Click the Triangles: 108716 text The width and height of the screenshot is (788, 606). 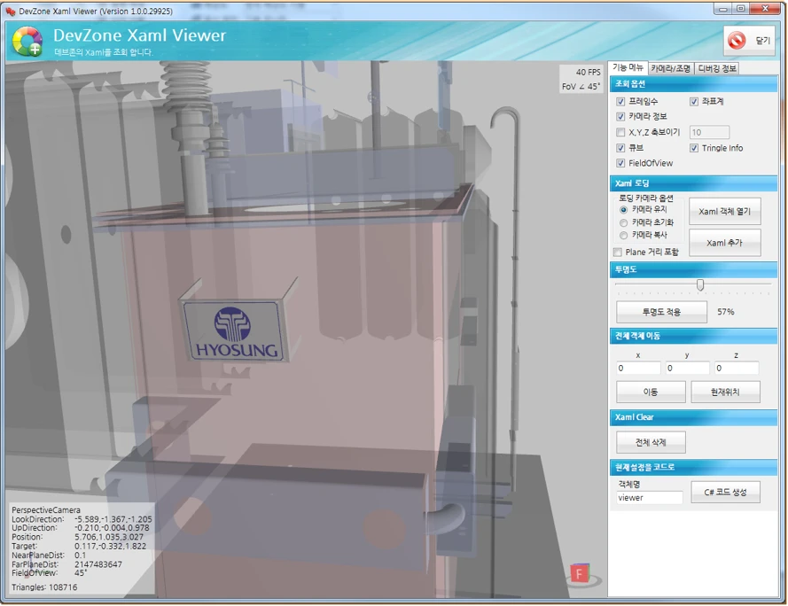click(x=44, y=587)
